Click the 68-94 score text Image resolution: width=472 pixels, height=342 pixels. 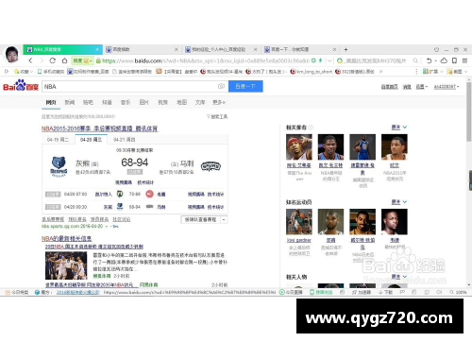[135, 162]
